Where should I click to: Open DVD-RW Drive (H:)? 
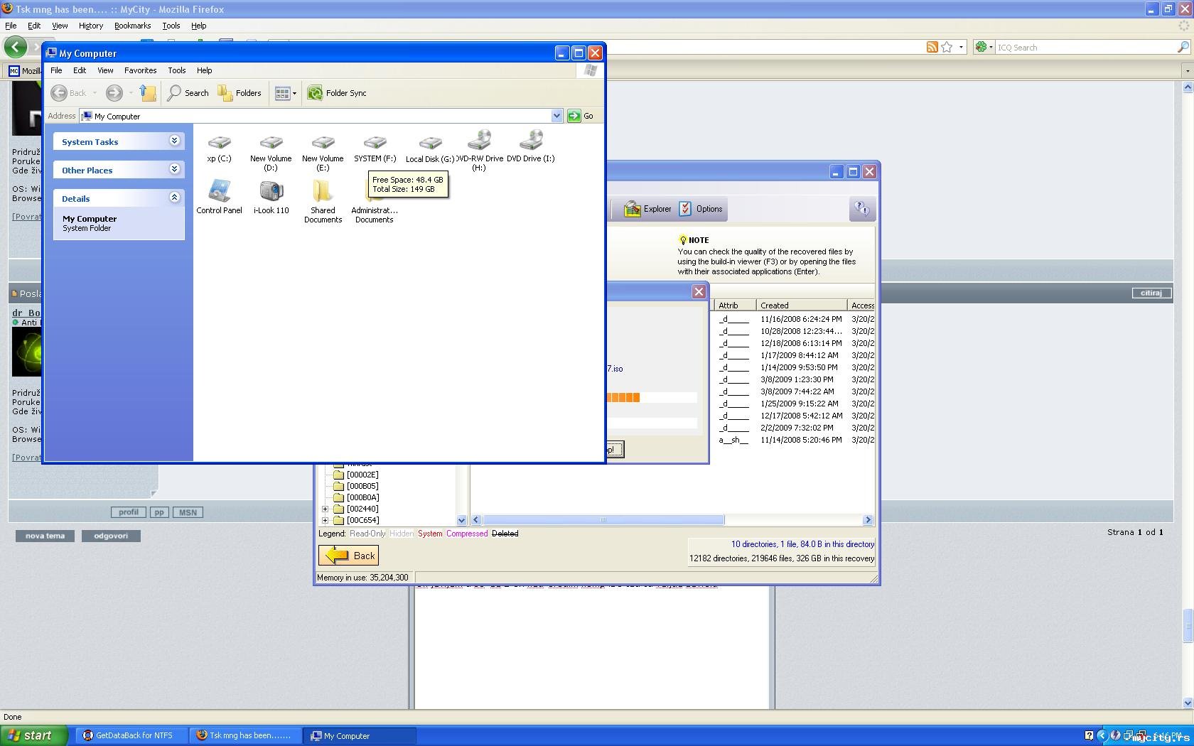(x=479, y=151)
